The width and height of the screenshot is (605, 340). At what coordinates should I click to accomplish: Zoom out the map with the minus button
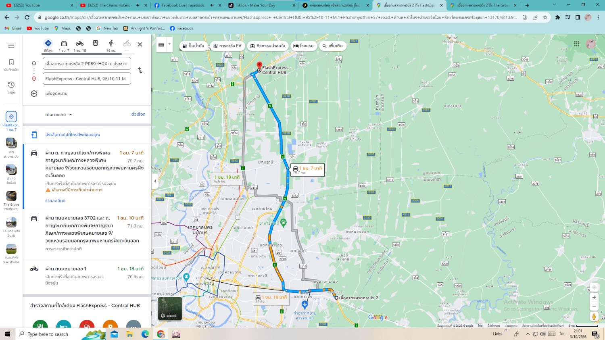tap(594, 306)
